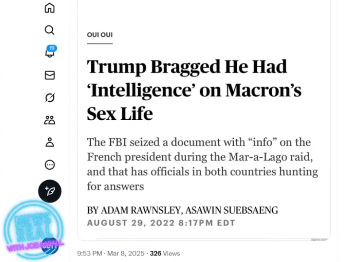Screen dimensions: 344x262
Task: Click the August 29, 2022 article date
Action: click(160, 223)
